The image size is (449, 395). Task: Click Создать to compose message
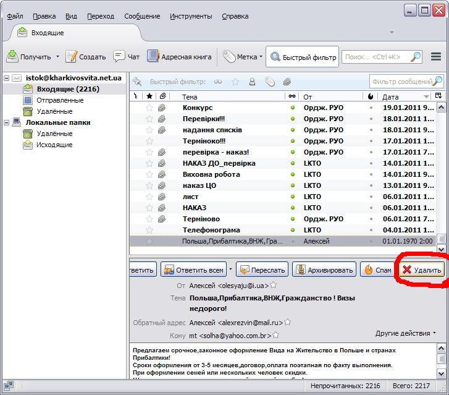pos(86,57)
